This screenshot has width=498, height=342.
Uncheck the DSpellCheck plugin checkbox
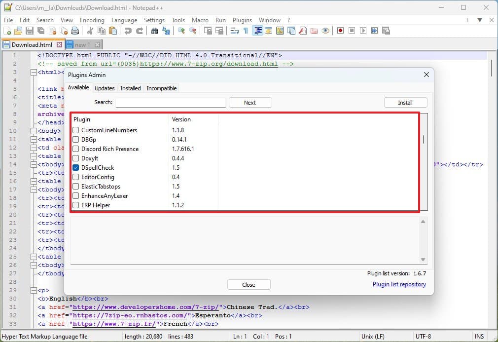point(76,168)
